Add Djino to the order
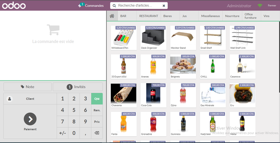This screenshot has width=280, height=143. pos(183,95)
